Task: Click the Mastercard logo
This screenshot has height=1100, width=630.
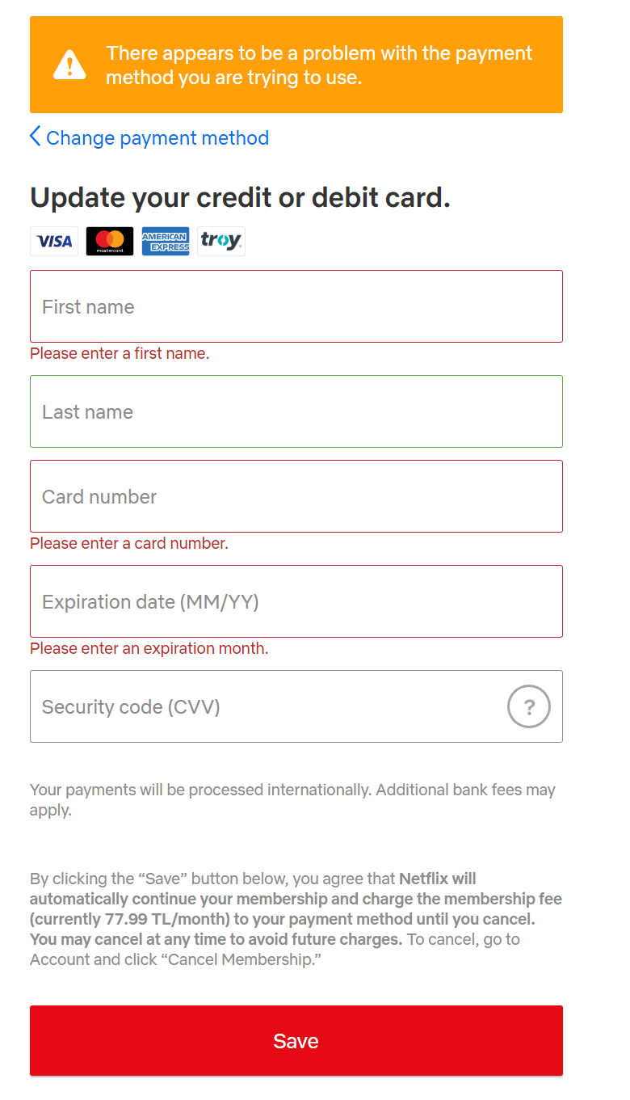Action: (110, 241)
